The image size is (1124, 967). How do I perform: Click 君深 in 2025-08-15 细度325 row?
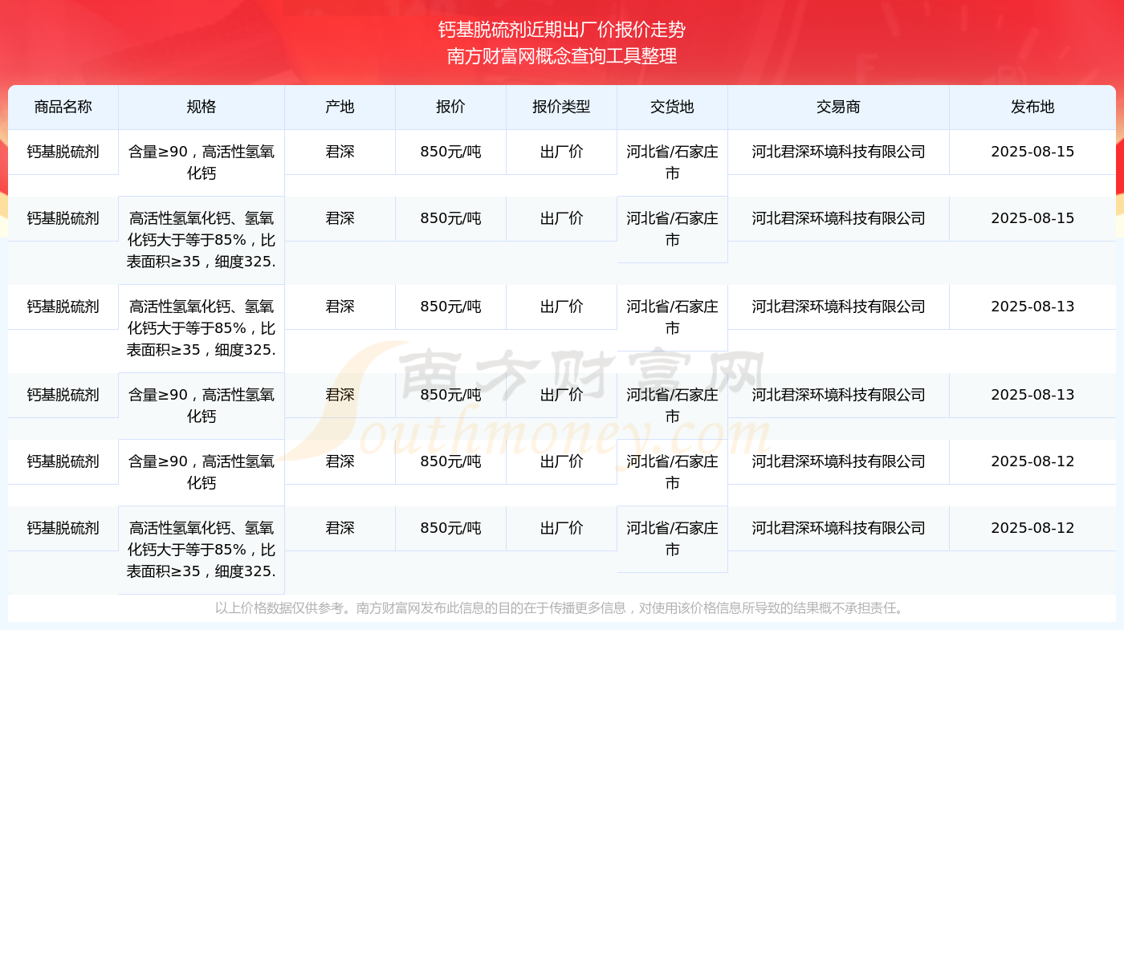(340, 218)
